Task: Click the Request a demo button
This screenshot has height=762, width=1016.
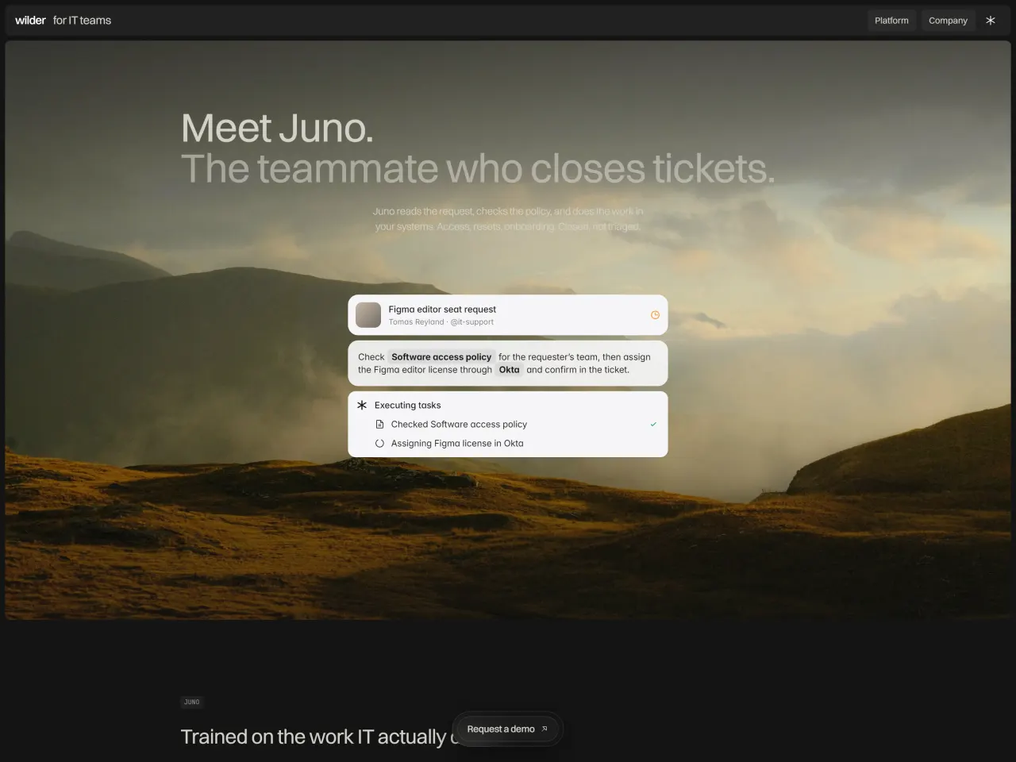Action: pyautogui.click(x=508, y=729)
